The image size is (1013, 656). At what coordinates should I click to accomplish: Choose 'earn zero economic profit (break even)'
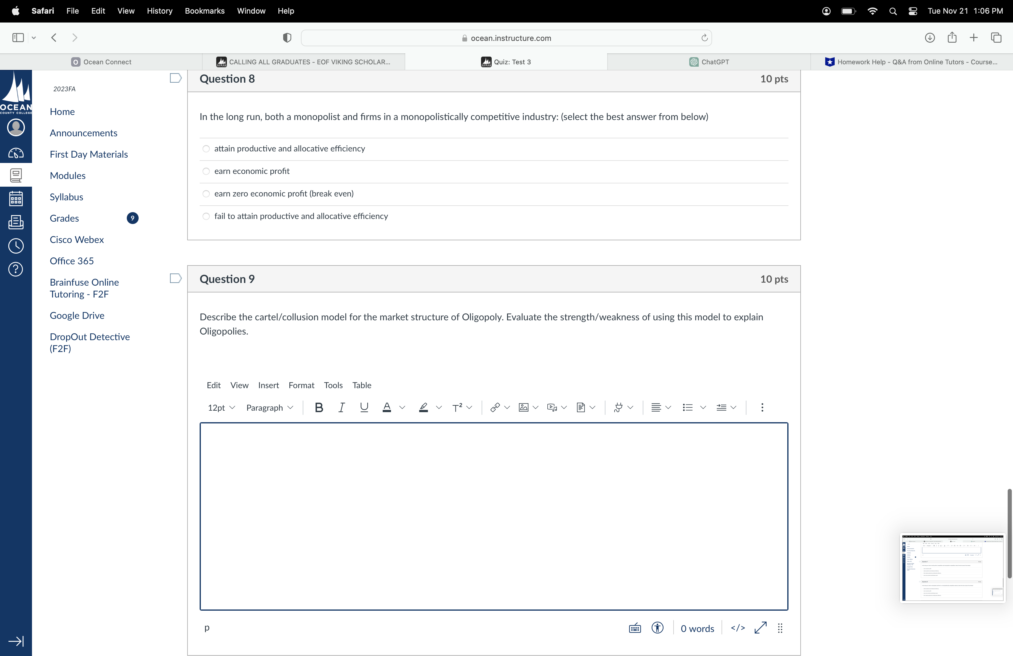point(206,194)
